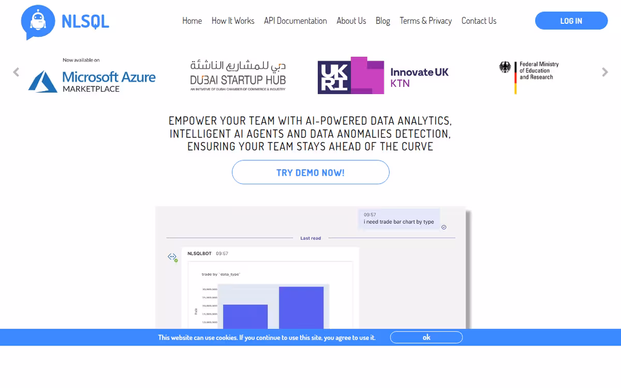Click the 'Last read' divider label
The width and height of the screenshot is (621, 388).
click(x=310, y=238)
